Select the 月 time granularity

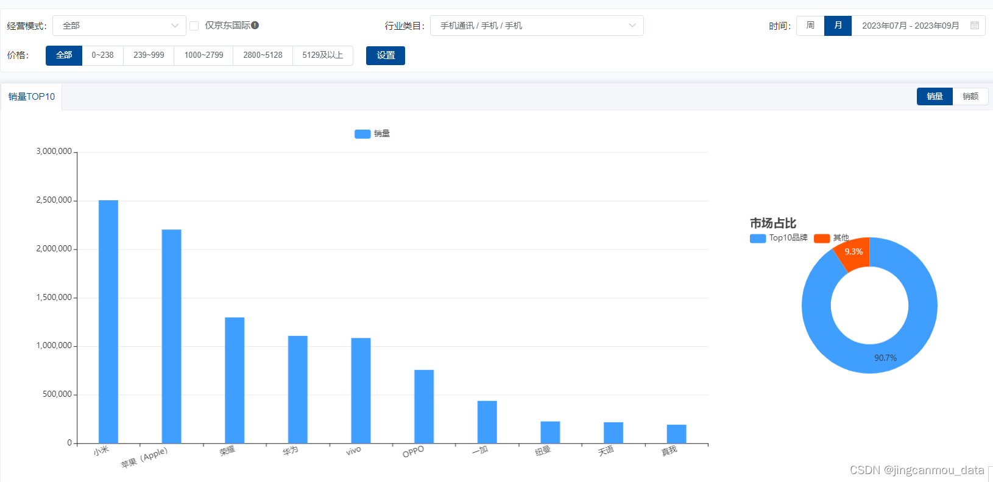tap(838, 26)
